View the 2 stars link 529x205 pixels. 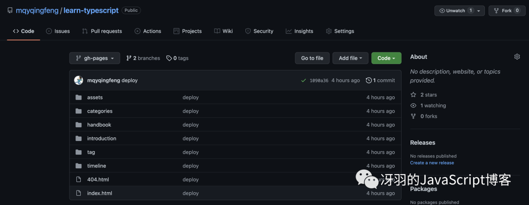tap(424, 95)
